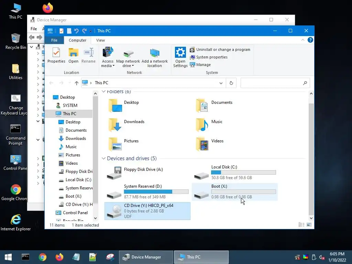Select System Reserved (D:) drive
352x264 pixels.
click(x=147, y=192)
